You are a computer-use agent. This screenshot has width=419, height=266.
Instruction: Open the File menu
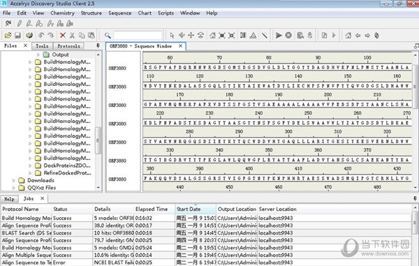[7, 13]
